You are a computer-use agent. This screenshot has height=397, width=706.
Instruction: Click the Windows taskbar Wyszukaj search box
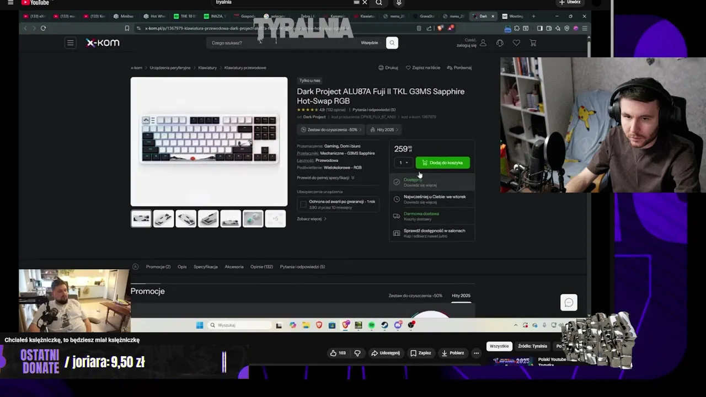coord(240,325)
